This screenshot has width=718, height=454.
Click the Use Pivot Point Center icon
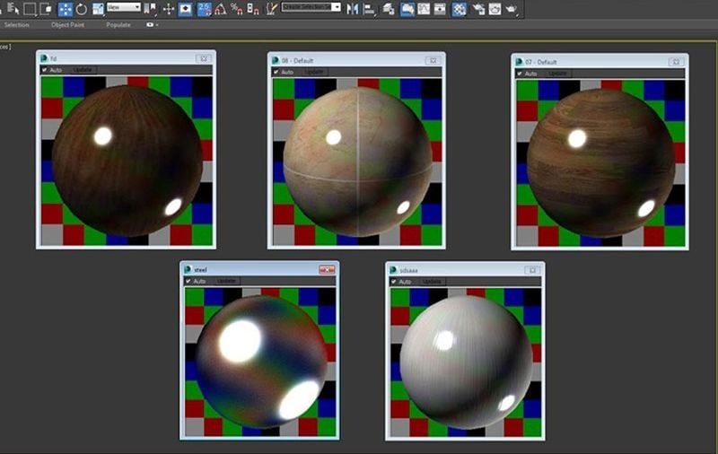click(149, 9)
